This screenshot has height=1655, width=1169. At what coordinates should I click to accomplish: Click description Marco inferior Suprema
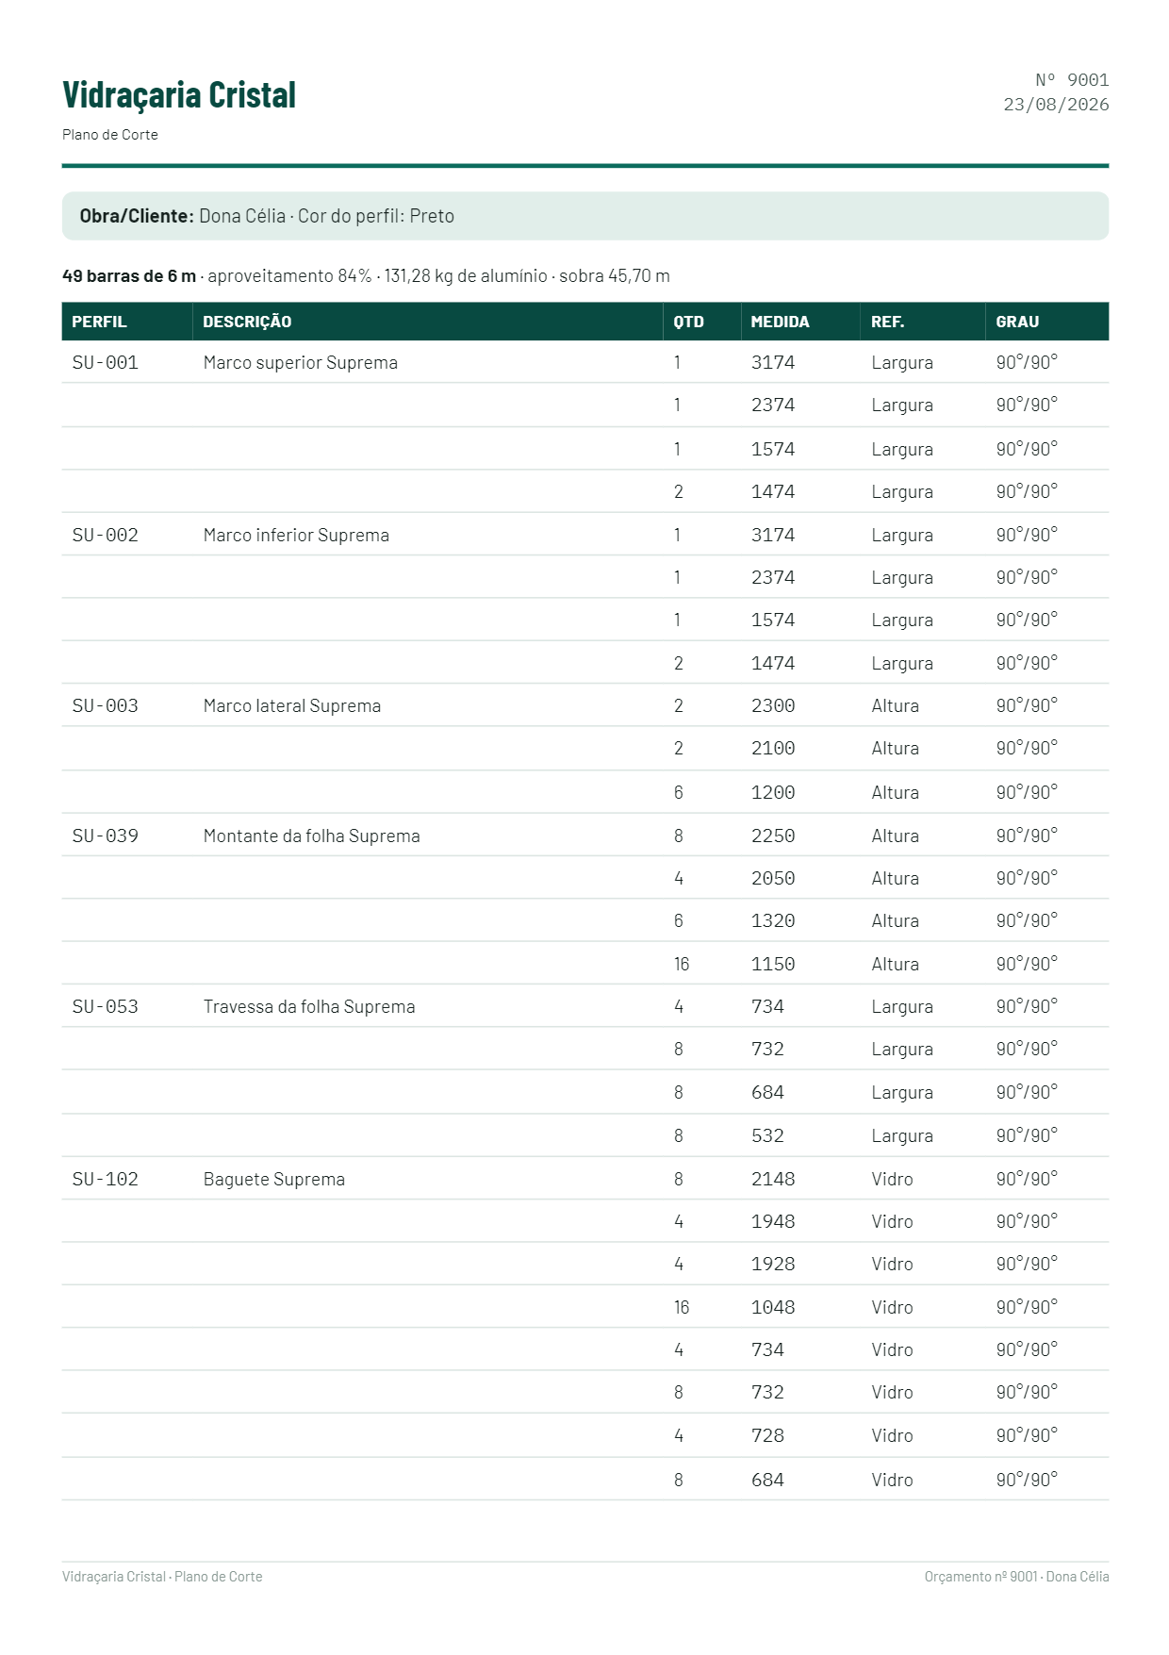click(296, 535)
